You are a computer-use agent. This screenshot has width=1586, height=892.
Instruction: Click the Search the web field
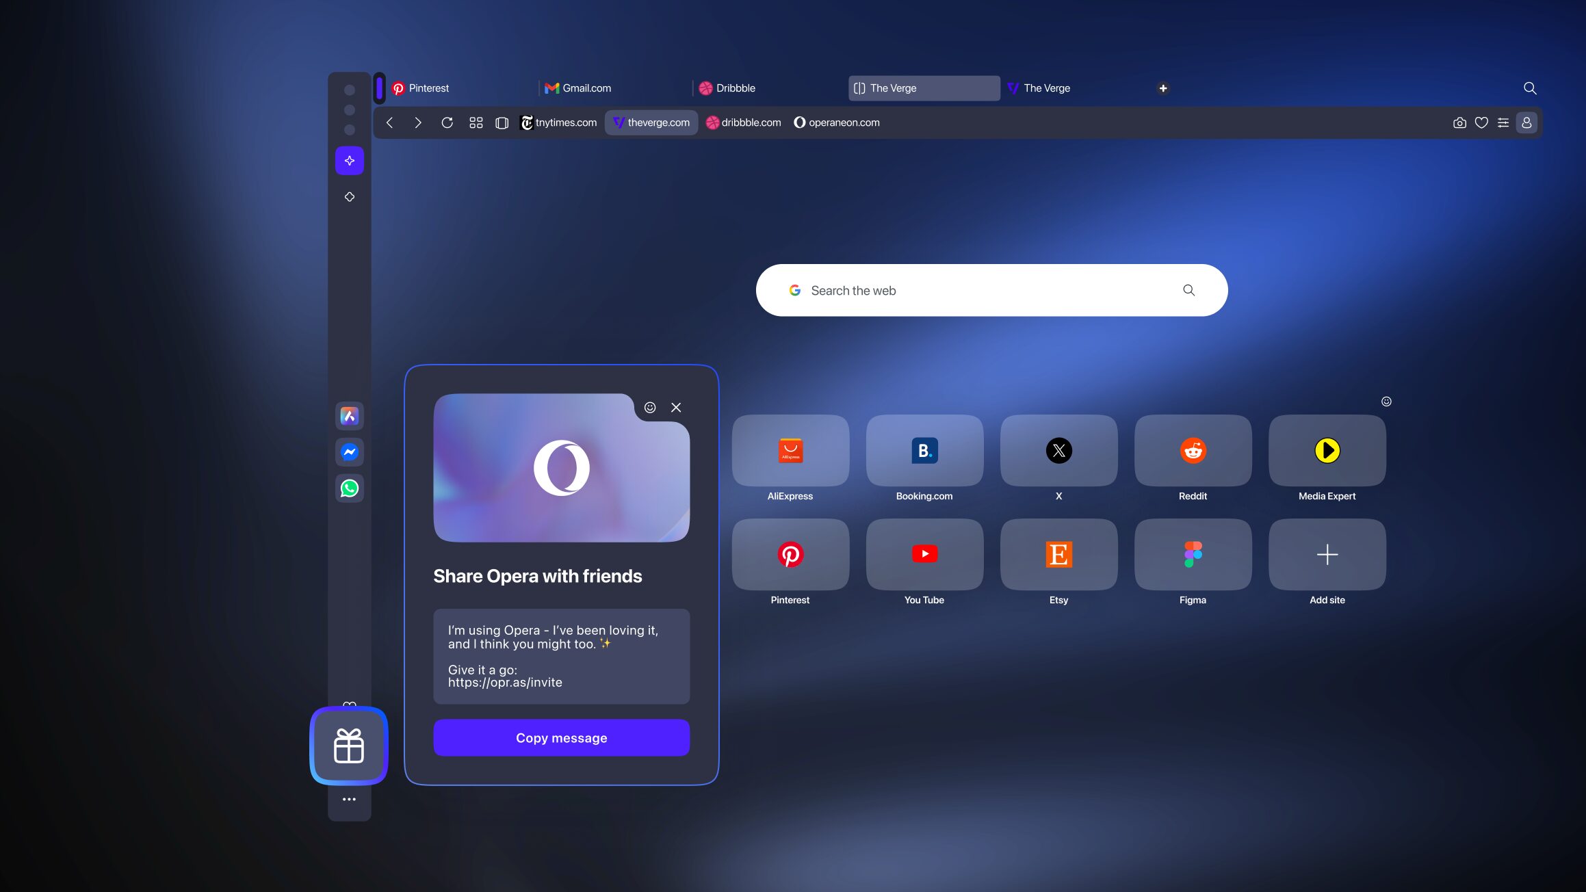pyautogui.click(x=985, y=291)
